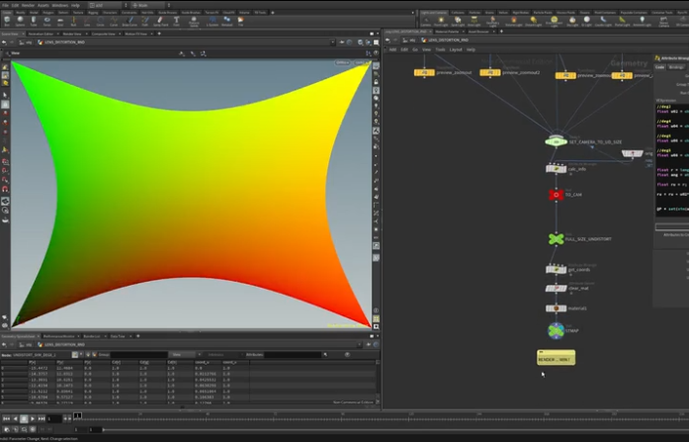Open the scene view path dropdown

tap(332, 43)
